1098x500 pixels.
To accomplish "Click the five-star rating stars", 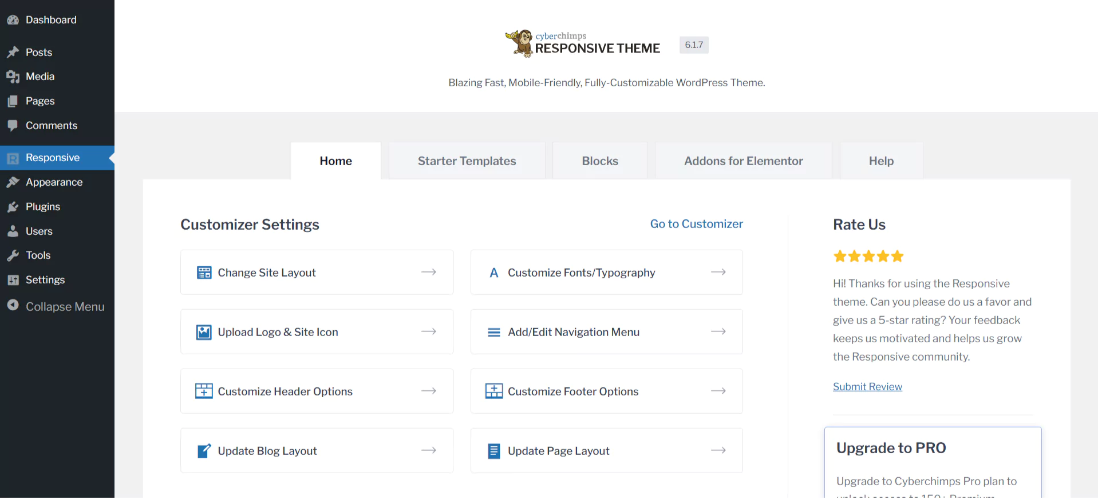I will (868, 256).
